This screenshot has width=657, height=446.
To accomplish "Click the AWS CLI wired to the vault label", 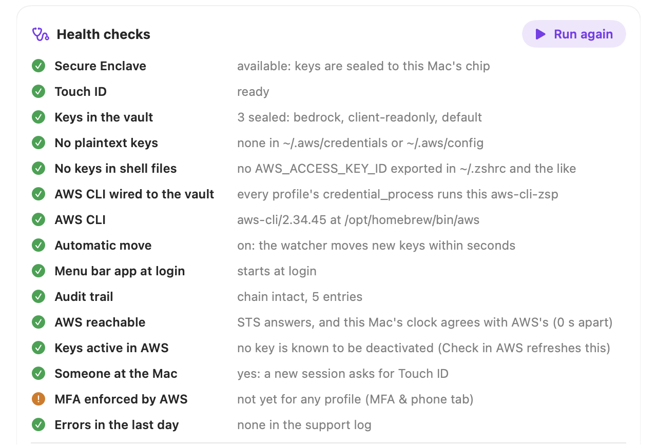I will 134,194.
